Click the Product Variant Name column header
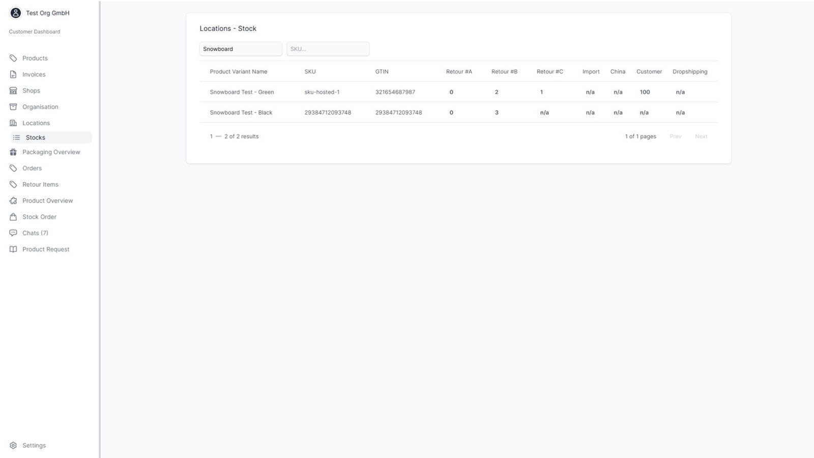The width and height of the screenshot is (814, 458). [x=239, y=72]
